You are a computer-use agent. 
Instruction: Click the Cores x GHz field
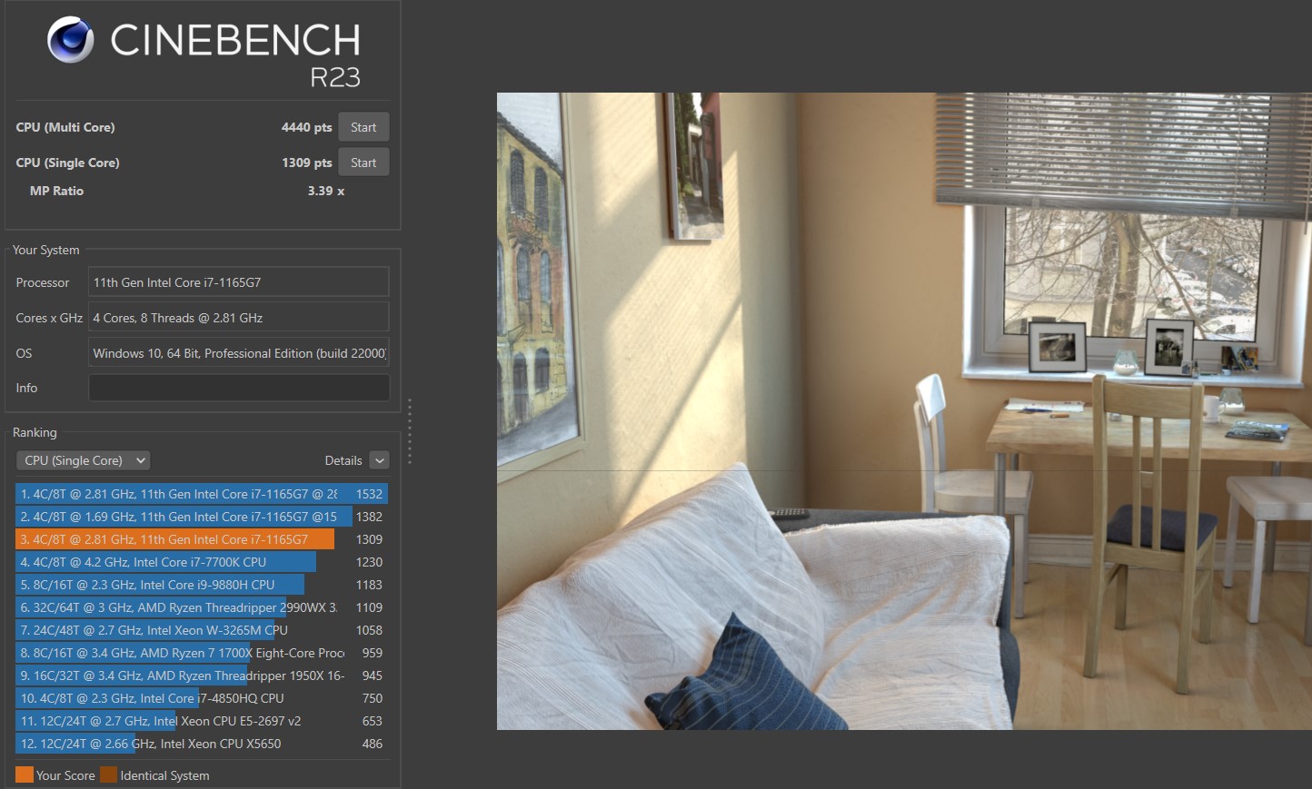pos(238,318)
